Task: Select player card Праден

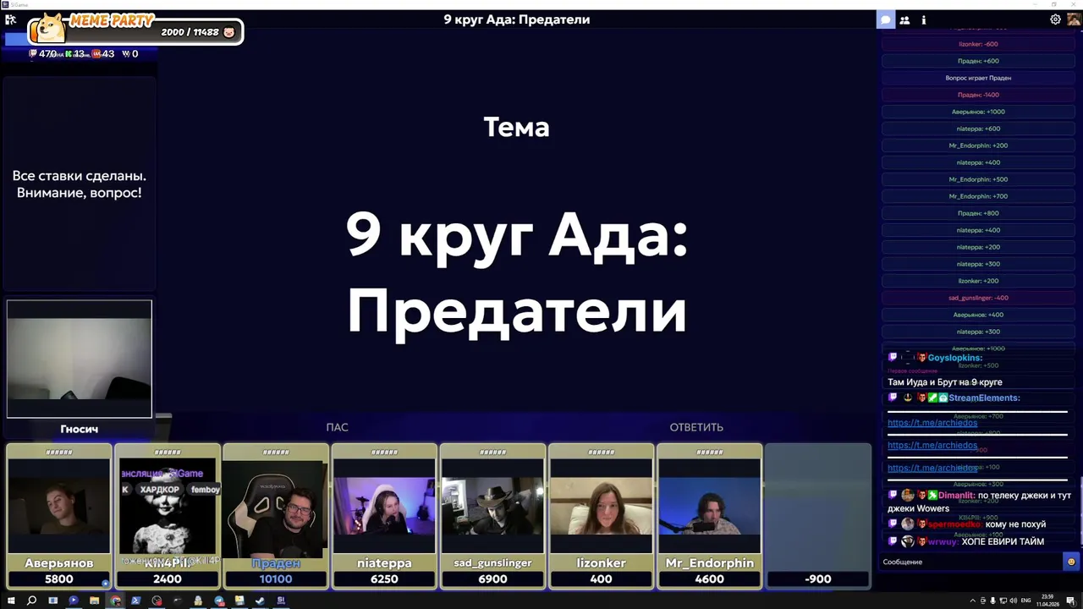Action: coord(276,516)
